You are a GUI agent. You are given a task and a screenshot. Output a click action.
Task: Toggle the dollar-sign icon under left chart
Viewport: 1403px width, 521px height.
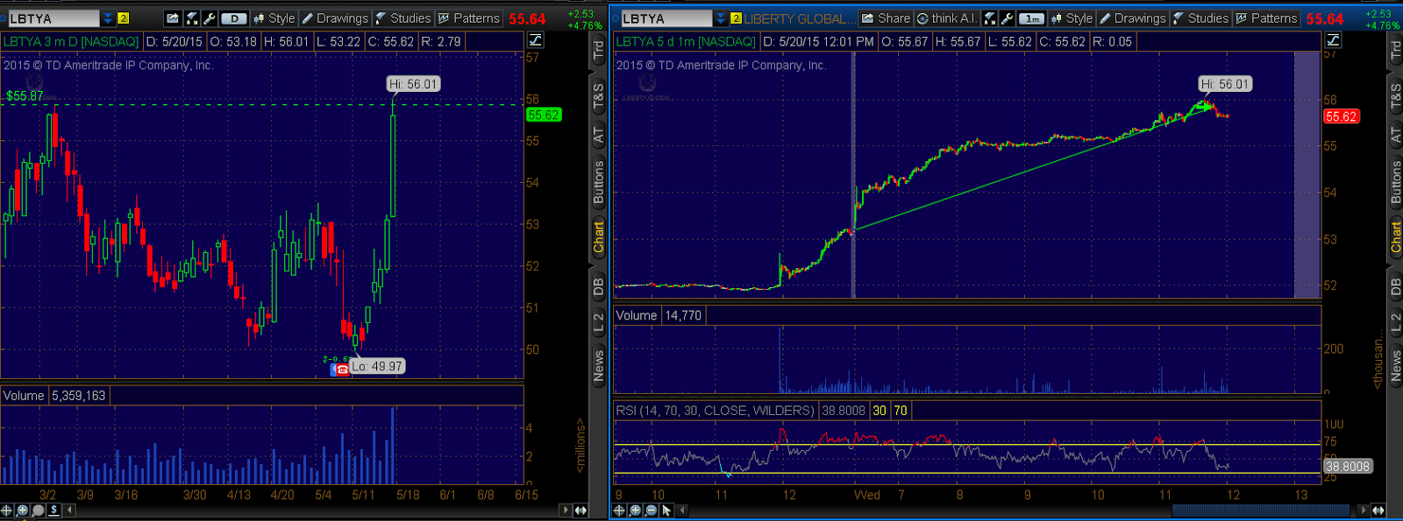pos(53,510)
